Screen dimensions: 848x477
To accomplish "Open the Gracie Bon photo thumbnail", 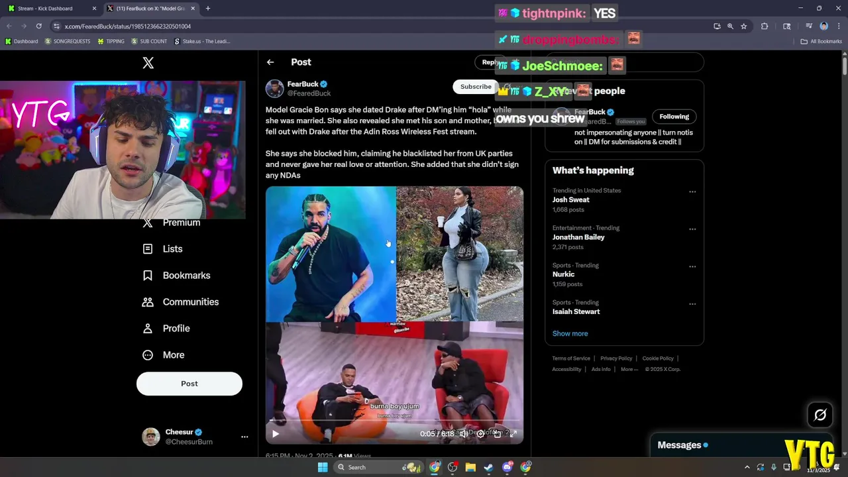I will tap(460, 254).
